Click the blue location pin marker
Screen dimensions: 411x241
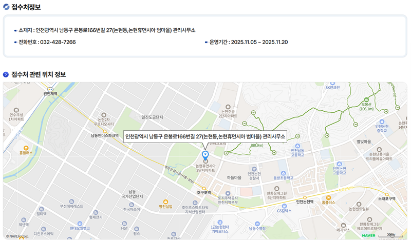(x=205, y=155)
